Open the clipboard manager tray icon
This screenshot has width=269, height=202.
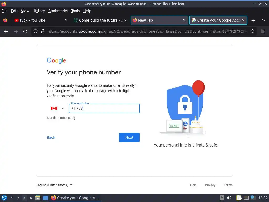(239, 198)
